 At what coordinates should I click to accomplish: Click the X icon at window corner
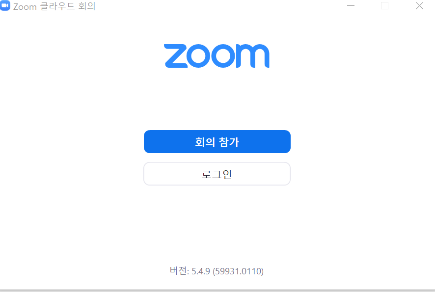tap(419, 6)
